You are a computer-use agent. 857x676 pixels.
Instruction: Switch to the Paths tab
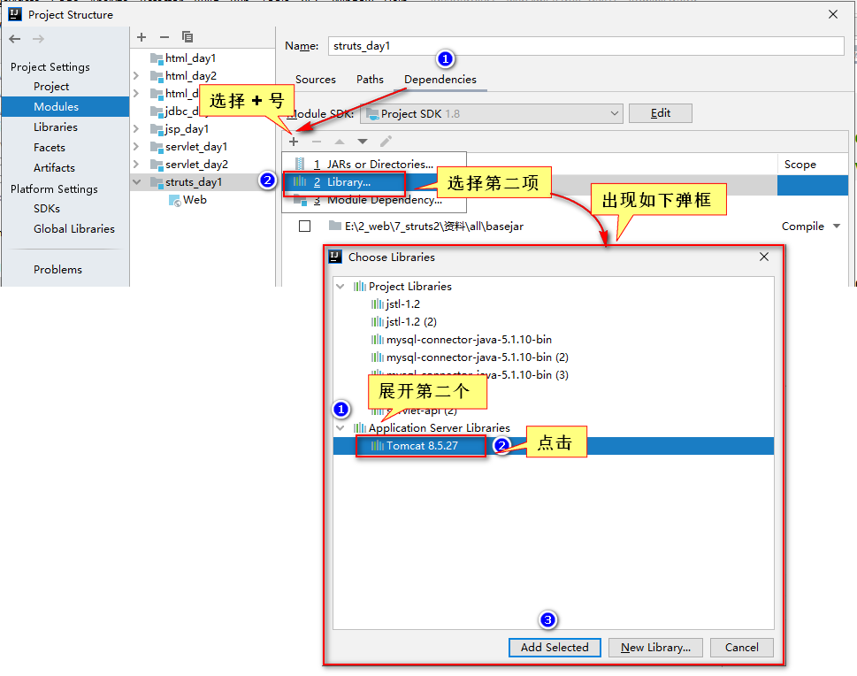tap(370, 80)
